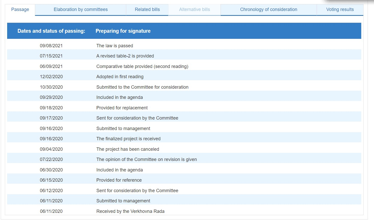Click 'Sent for consideration by the Committee' dated 06/12/2020
The width and height of the screenshot is (374, 220).
137,191
